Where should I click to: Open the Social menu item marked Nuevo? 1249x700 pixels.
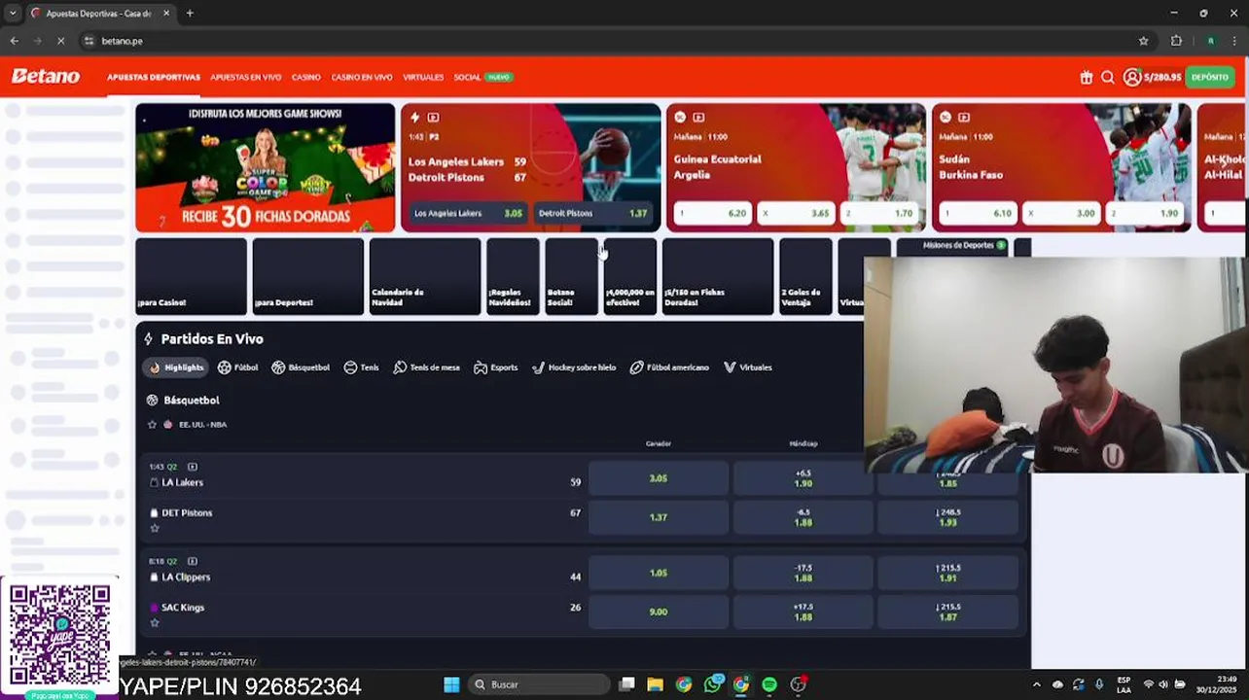click(x=482, y=77)
